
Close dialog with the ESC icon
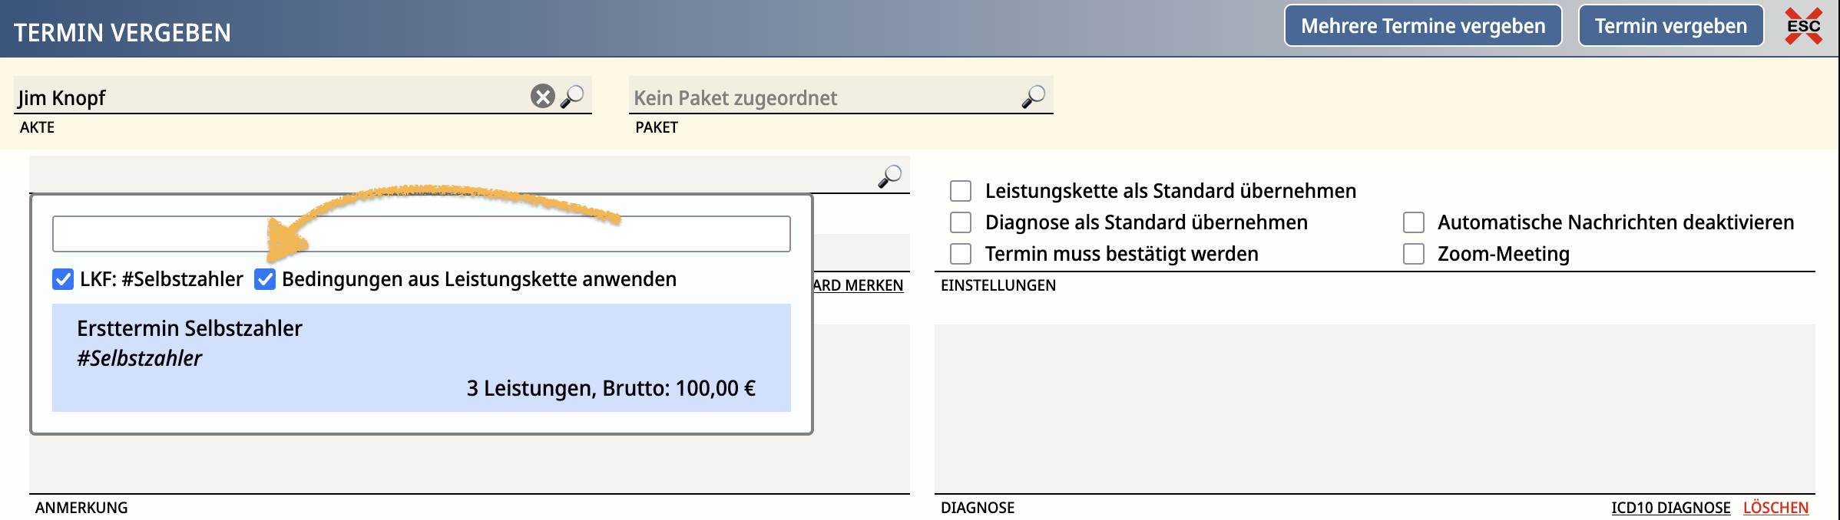pos(1803,26)
